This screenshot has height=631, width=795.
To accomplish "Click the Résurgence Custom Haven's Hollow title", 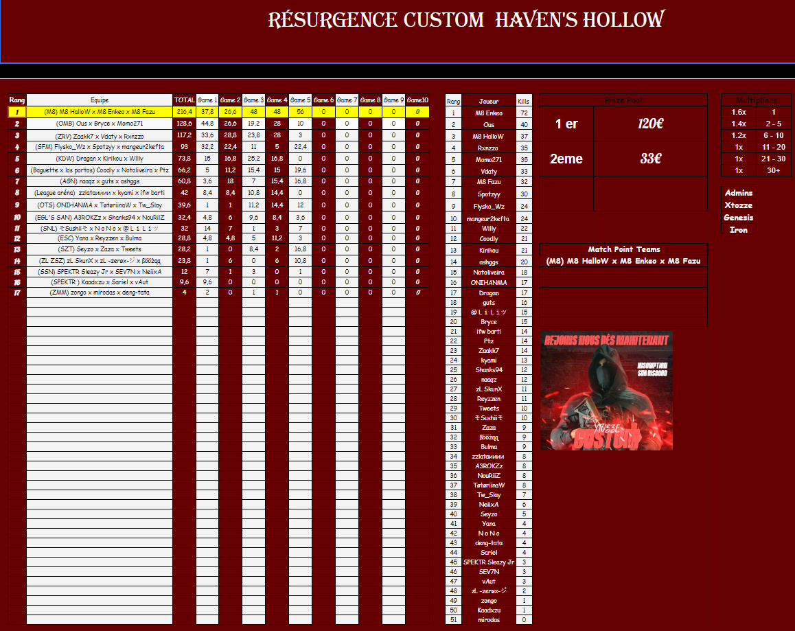I will coord(466,21).
